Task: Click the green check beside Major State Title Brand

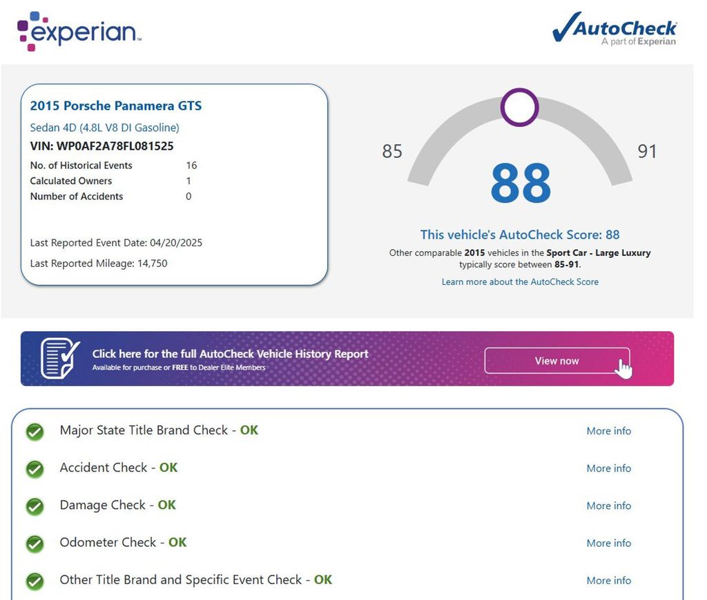Action: click(x=35, y=432)
